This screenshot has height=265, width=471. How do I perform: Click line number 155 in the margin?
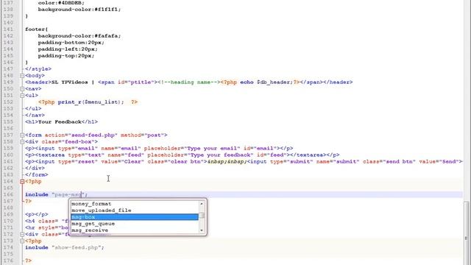tap(8, 122)
